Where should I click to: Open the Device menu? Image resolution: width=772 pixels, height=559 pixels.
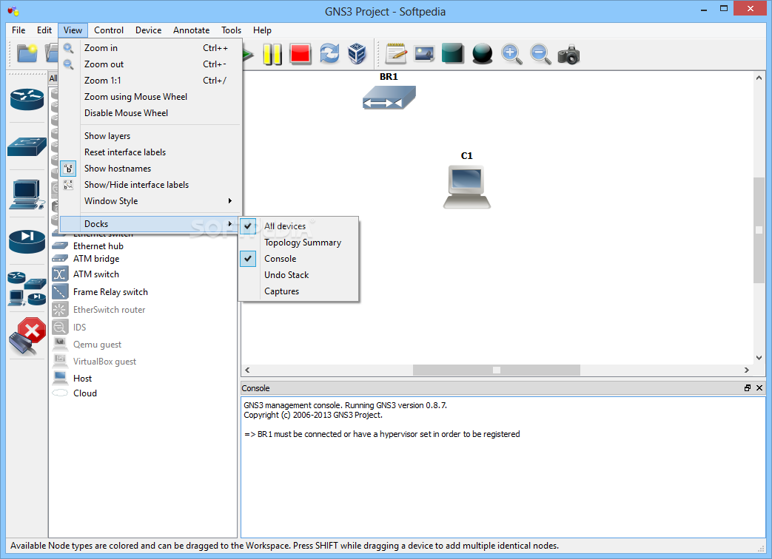[149, 30]
